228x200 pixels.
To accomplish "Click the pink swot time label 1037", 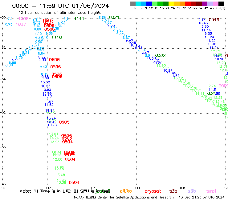I will click(x=21, y=24).
